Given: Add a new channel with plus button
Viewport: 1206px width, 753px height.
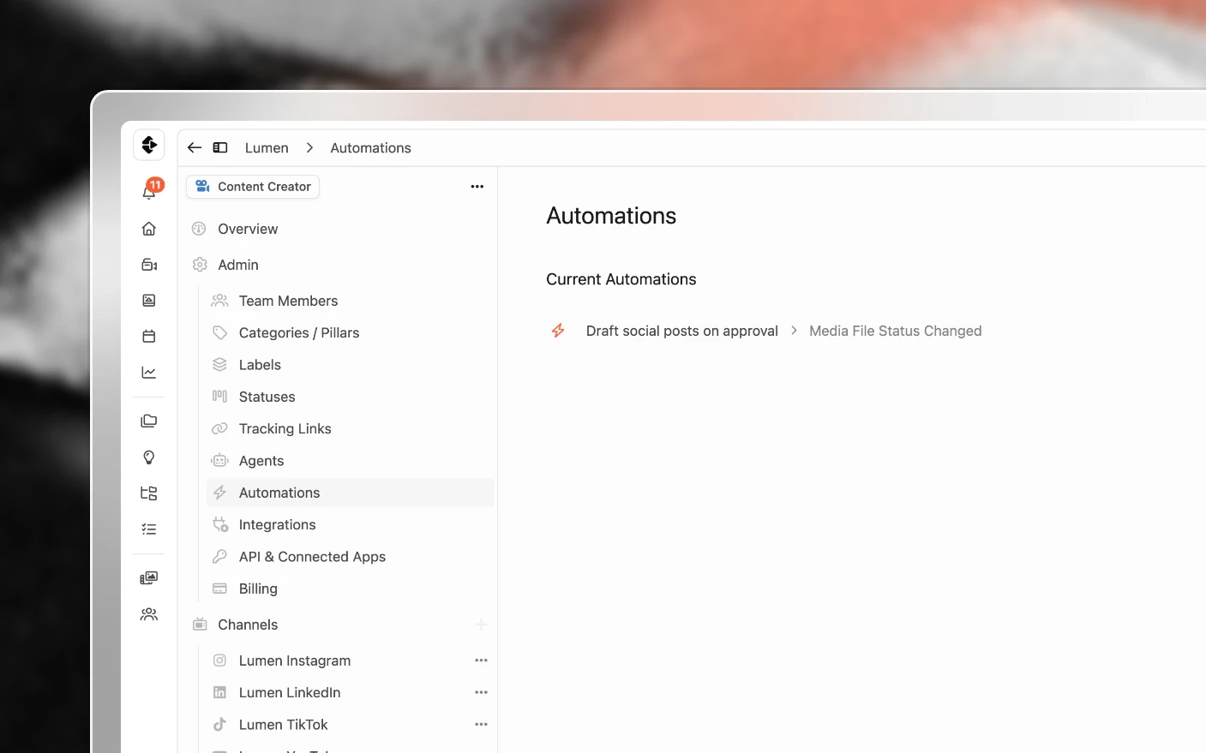Looking at the screenshot, I should coord(482,625).
